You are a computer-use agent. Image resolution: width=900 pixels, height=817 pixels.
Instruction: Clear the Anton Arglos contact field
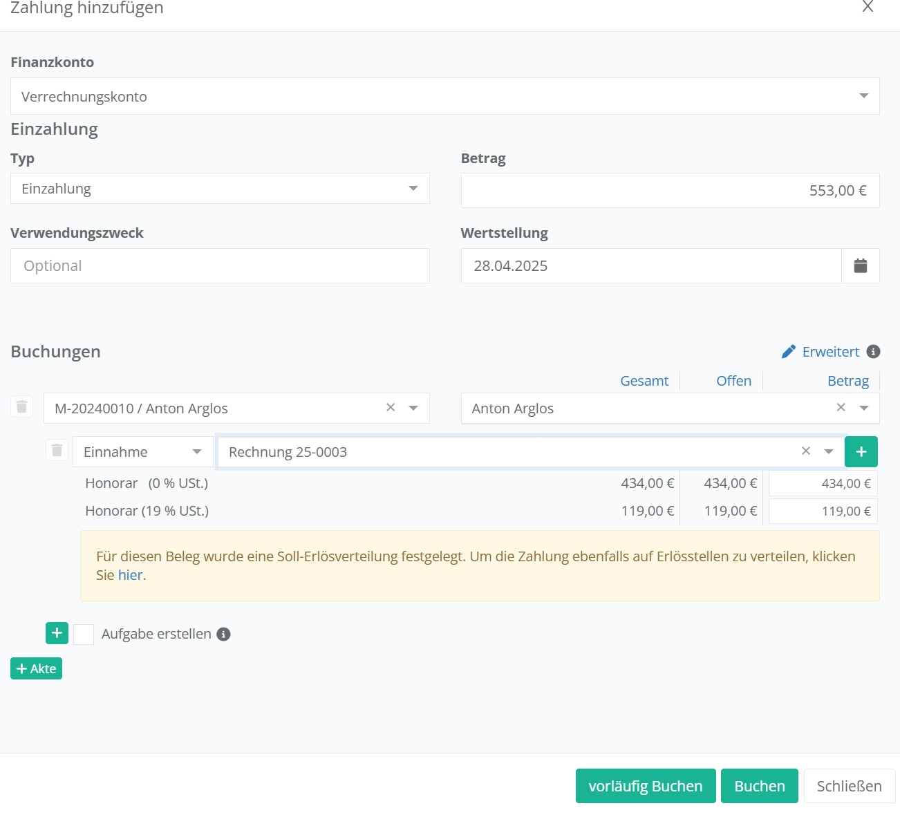(841, 408)
